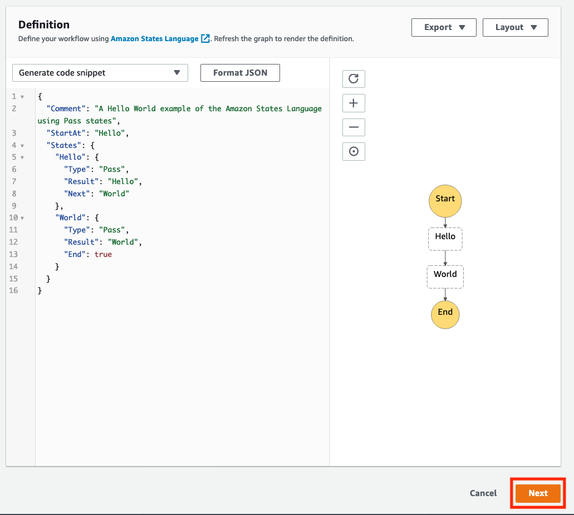Click the orange Next button
The height and width of the screenshot is (515, 574).
click(x=538, y=493)
